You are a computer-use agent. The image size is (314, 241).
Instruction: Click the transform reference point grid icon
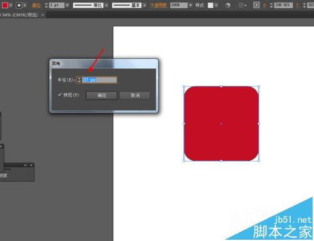pos(256,5)
